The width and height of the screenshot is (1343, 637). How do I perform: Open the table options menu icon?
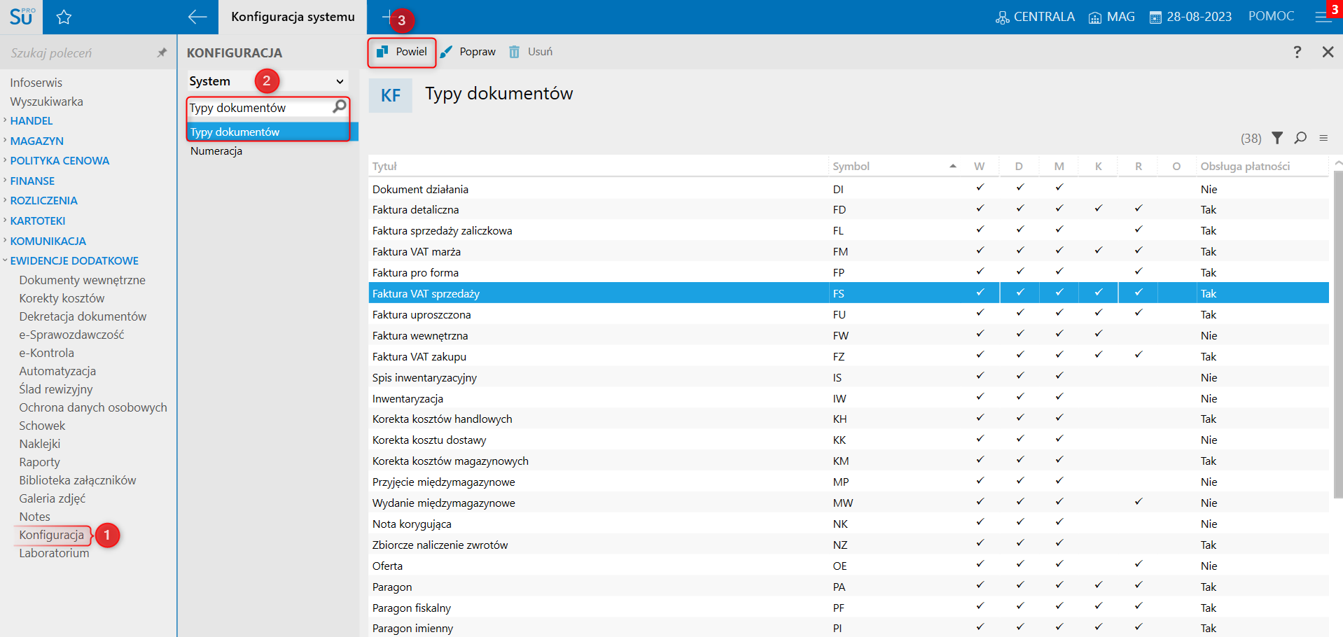pyautogui.click(x=1323, y=138)
